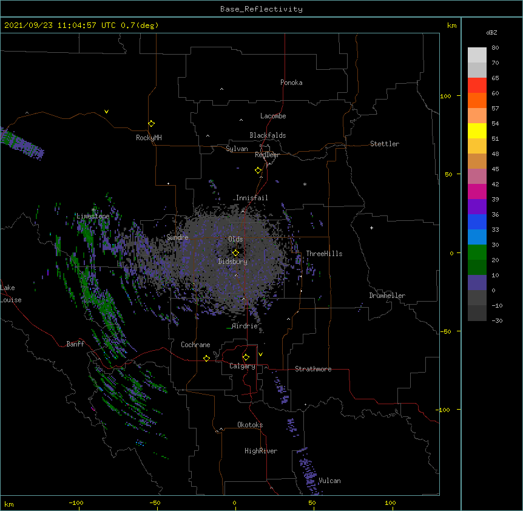
Task: Click the yellow 100 label on the bottom axis
Action: click(390, 503)
